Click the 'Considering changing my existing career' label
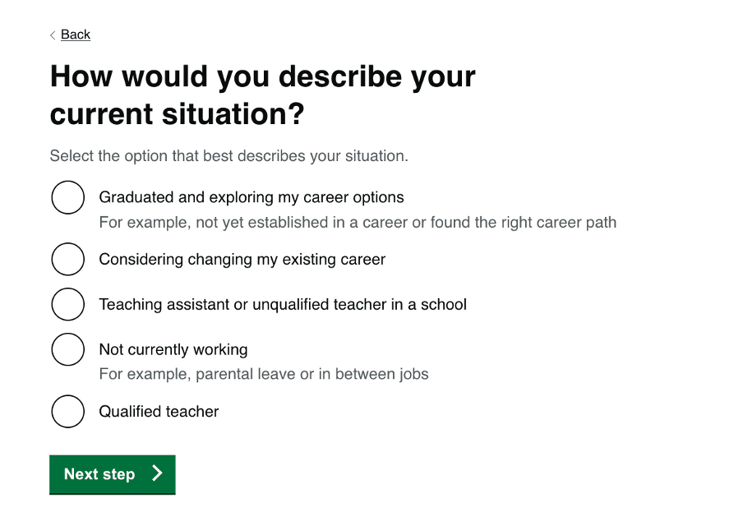The height and width of the screenshot is (526, 743). click(242, 260)
